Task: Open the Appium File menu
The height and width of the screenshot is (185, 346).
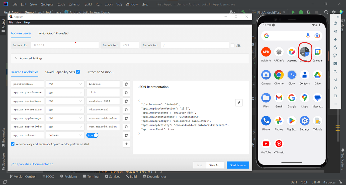Action: coord(11,22)
